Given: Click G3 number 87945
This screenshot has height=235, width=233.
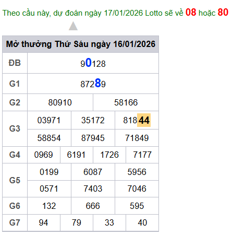Looking at the screenshot, I should click(93, 138).
